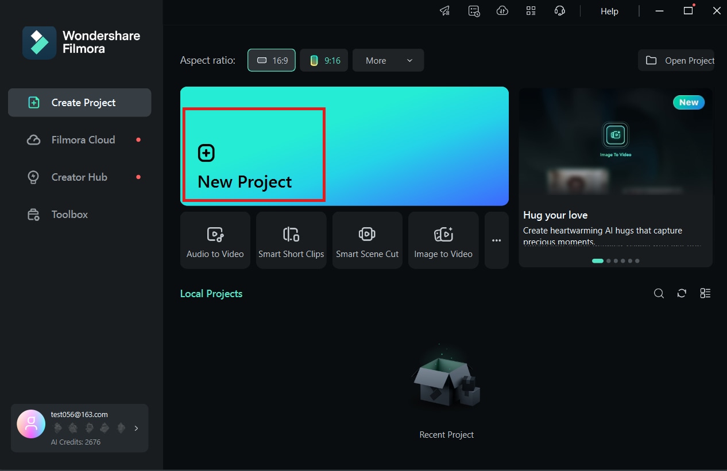Refresh the local projects list

pos(682,294)
